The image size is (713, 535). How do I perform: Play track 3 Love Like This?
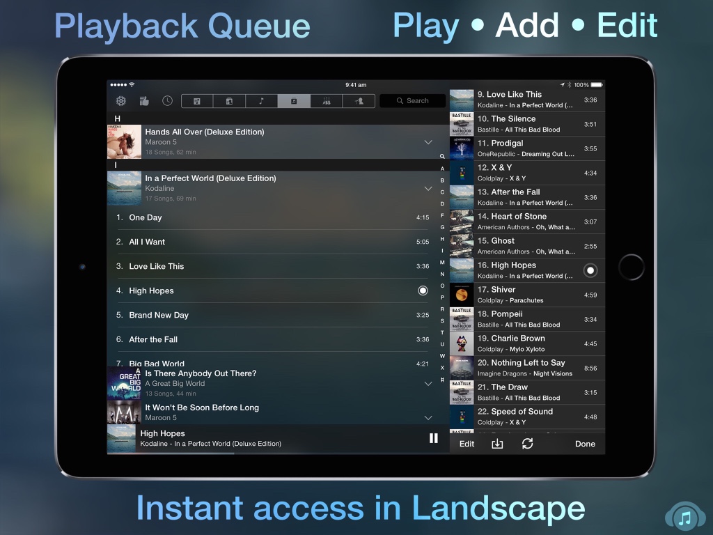(272, 267)
